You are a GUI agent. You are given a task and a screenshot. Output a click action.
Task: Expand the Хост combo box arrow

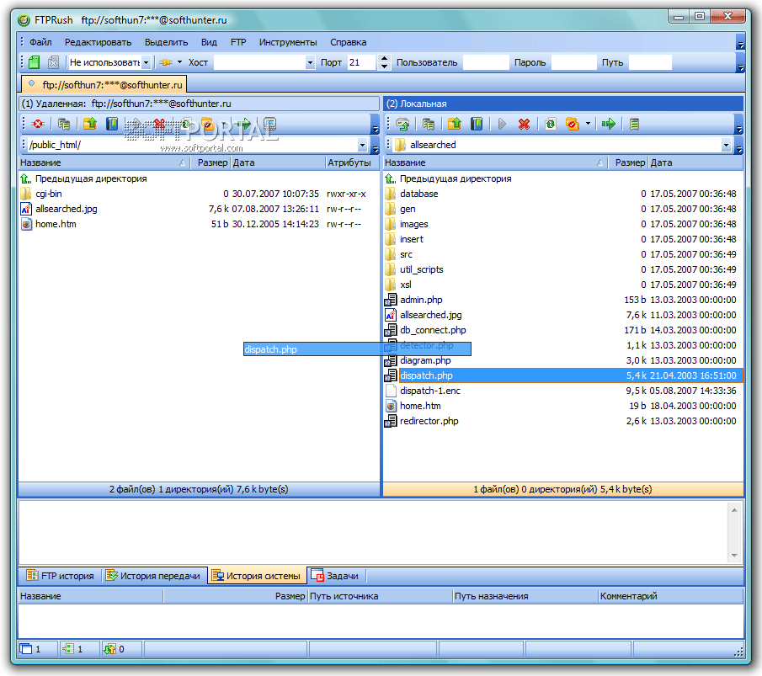tap(310, 62)
